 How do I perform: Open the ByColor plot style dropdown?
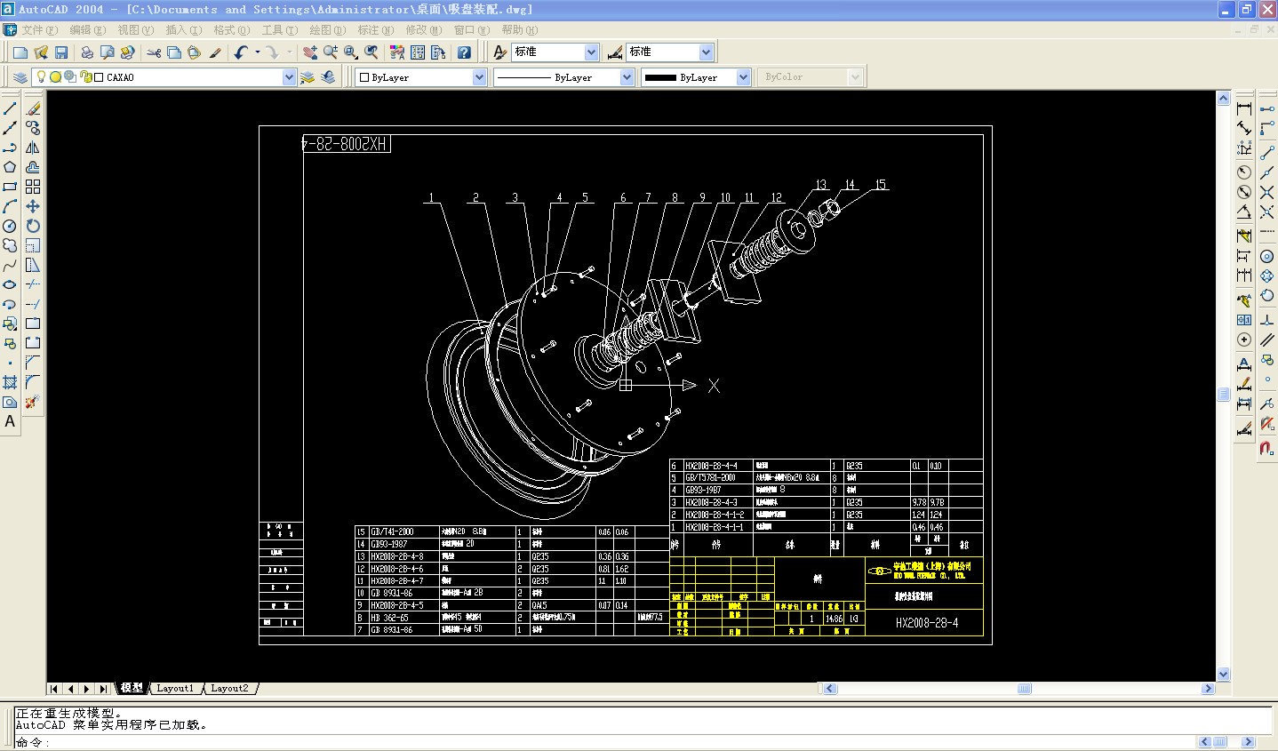tap(855, 77)
